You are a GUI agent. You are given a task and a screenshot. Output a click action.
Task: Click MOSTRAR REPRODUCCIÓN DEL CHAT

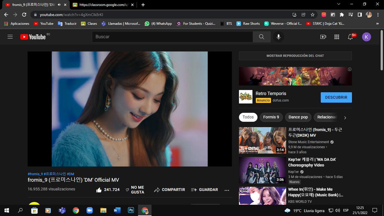[x=295, y=56]
